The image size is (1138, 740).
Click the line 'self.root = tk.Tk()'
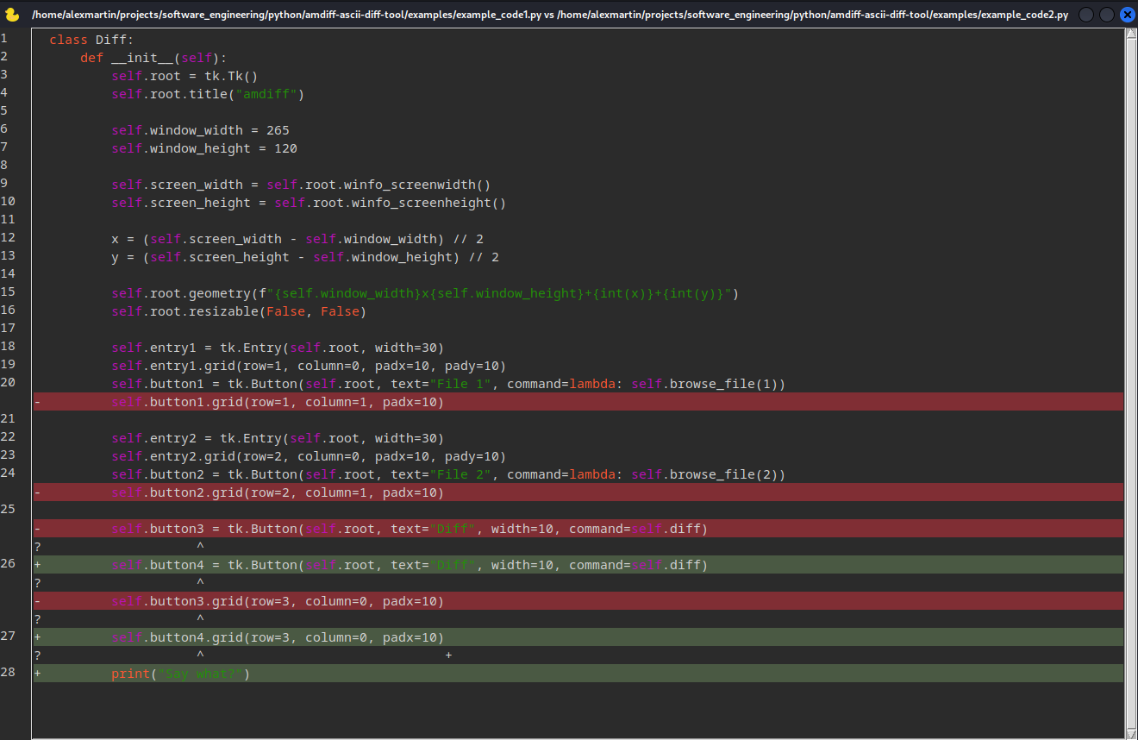pyautogui.click(x=184, y=76)
